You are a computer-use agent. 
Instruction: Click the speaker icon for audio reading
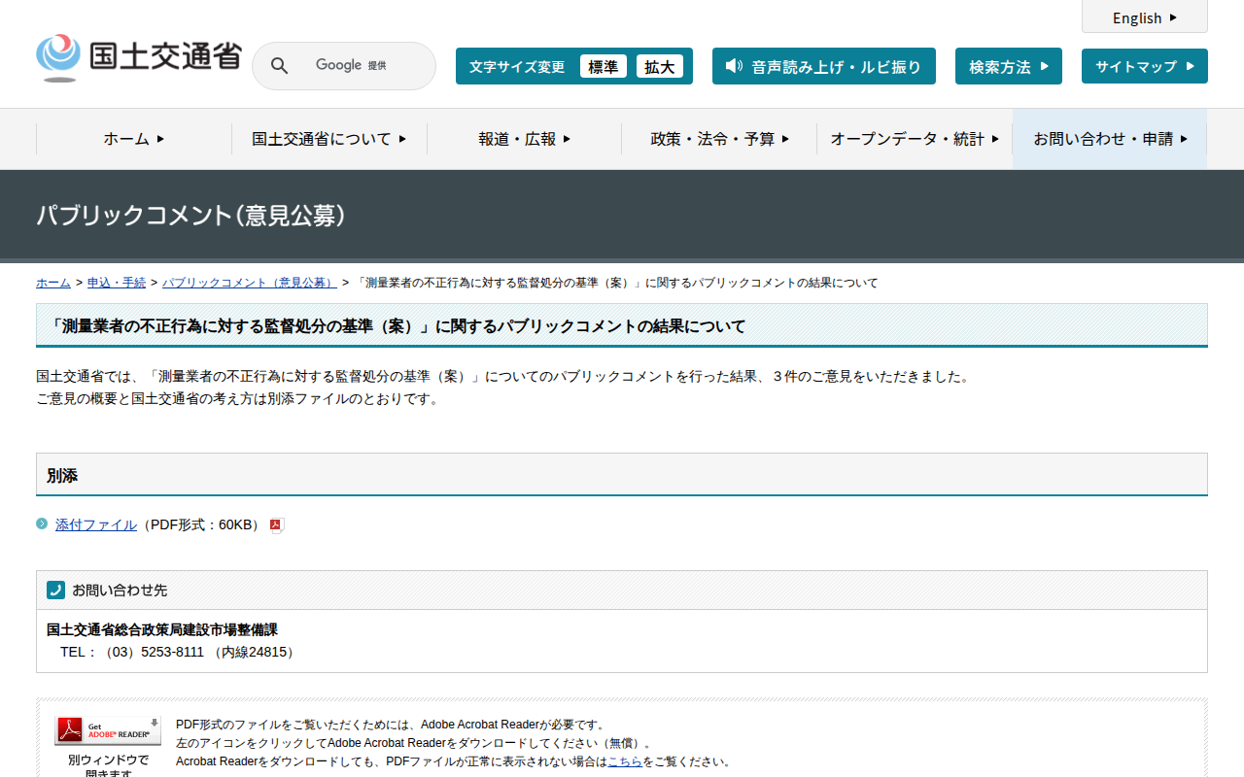tap(734, 66)
